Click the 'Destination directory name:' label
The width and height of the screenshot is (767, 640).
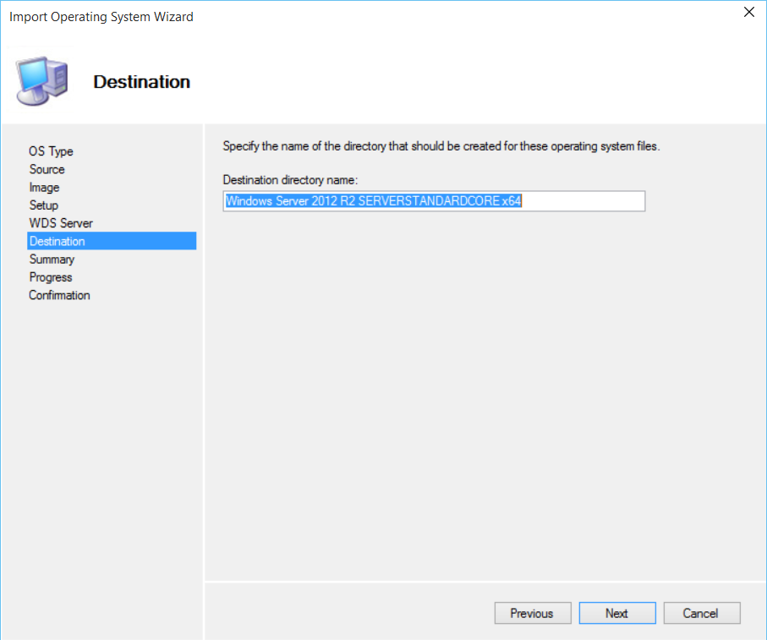(x=290, y=180)
